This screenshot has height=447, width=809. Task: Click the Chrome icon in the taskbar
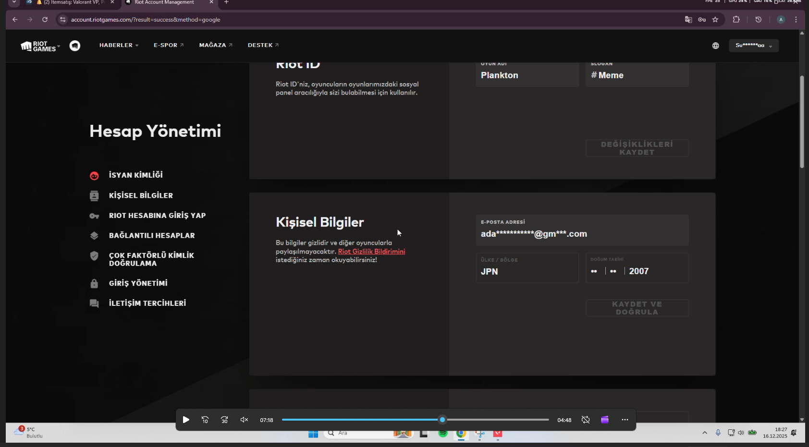(461, 434)
